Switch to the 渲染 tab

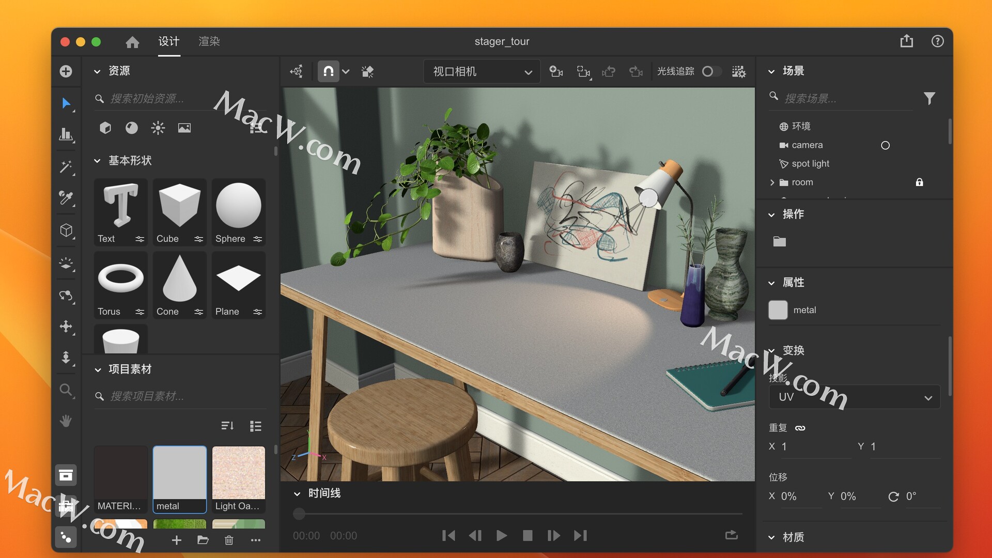(x=209, y=41)
